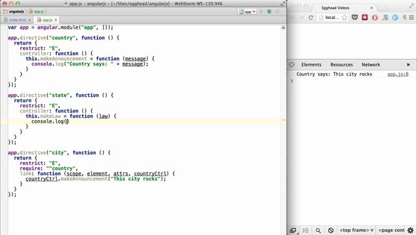This screenshot has height=235, width=417.
Task: Click the app.js file breadcrumb
Action: [36, 12]
